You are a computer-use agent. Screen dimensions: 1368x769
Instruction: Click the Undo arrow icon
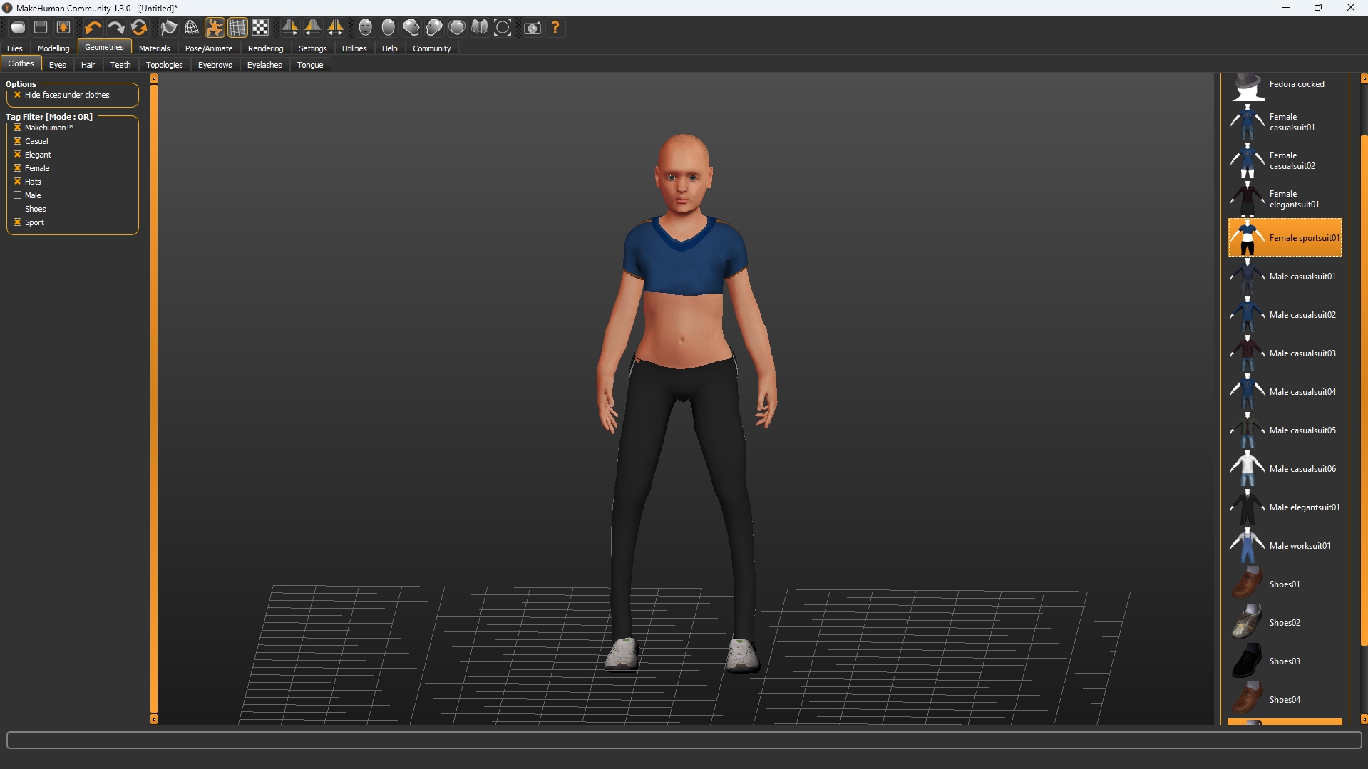(x=93, y=28)
